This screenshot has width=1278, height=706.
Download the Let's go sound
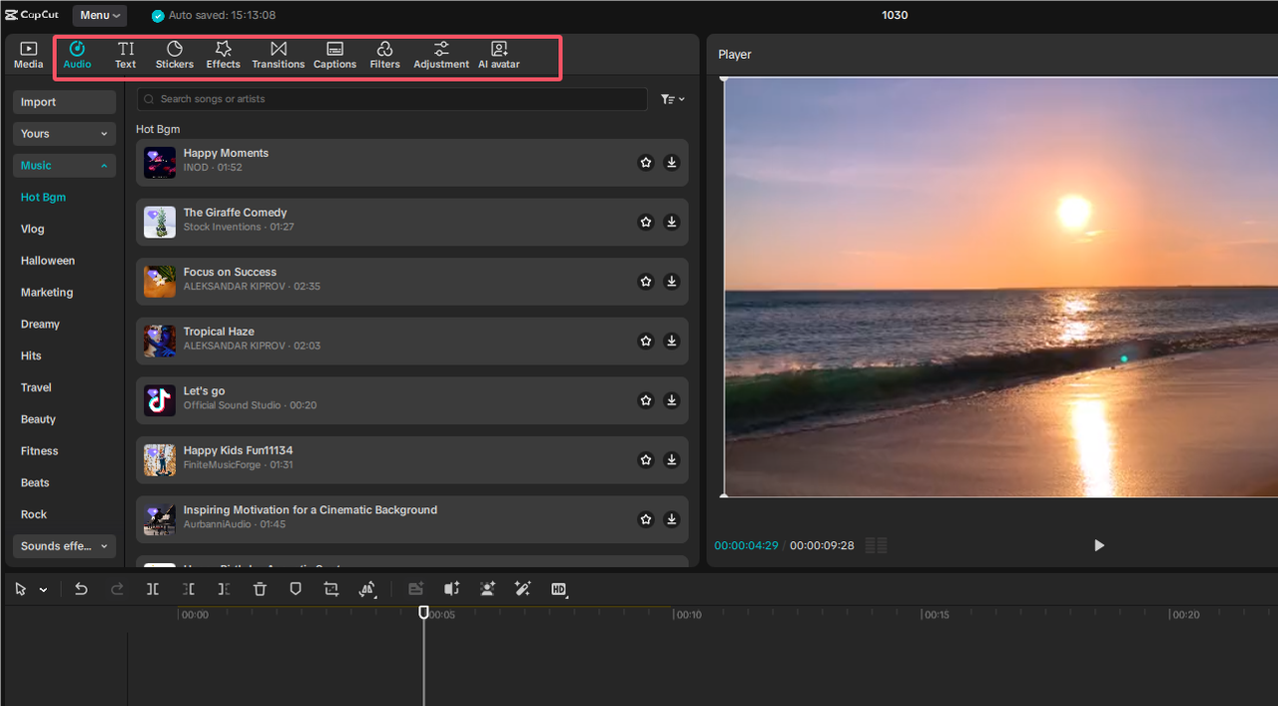coord(671,400)
